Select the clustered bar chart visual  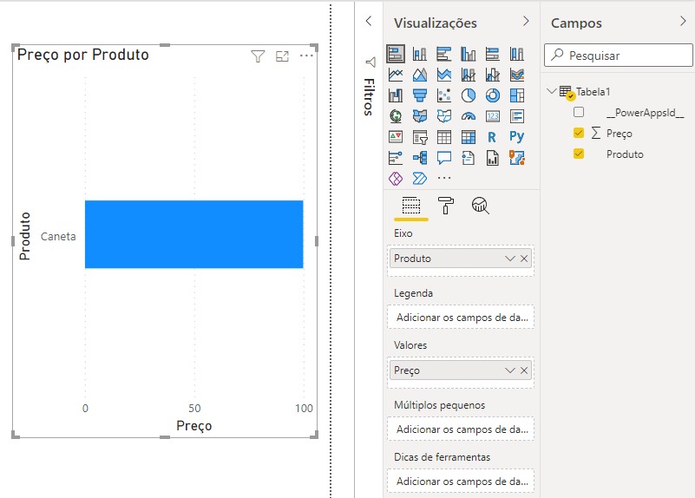(444, 54)
